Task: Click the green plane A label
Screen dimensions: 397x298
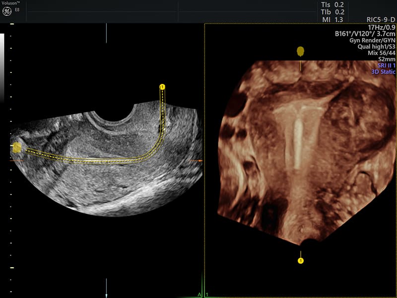Action: click(x=199, y=295)
